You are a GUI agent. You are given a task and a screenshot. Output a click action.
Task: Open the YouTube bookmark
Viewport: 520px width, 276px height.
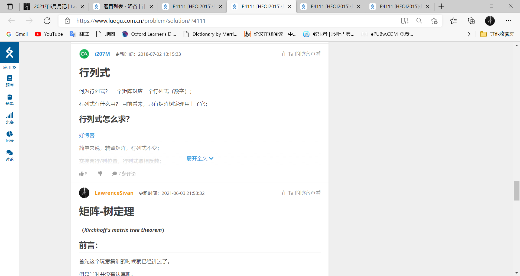[49, 34]
